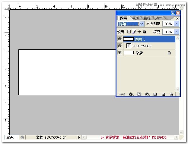
Task: Toggle lock transparent pixels
Action: (129, 32)
